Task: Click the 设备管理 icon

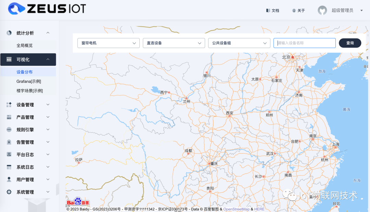Action: [9, 105]
